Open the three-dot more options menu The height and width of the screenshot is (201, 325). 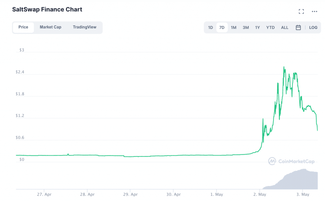[x=314, y=12]
